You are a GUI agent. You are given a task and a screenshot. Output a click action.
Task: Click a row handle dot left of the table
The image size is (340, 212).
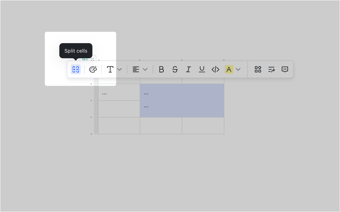(91, 100)
